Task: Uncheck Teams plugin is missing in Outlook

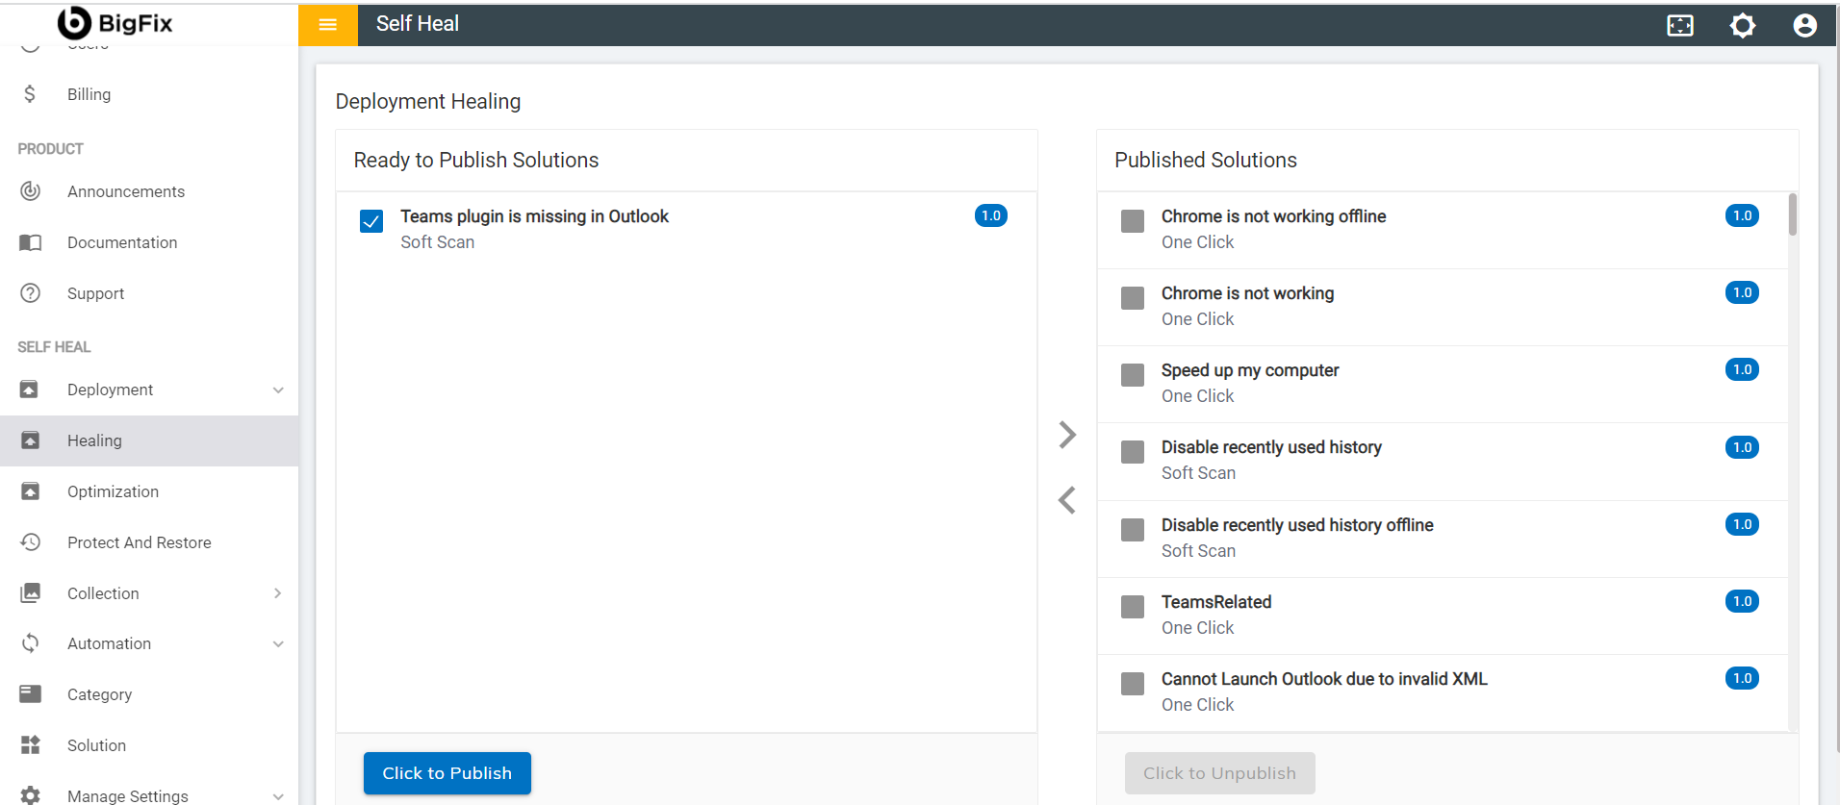Action: pyautogui.click(x=371, y=221)
